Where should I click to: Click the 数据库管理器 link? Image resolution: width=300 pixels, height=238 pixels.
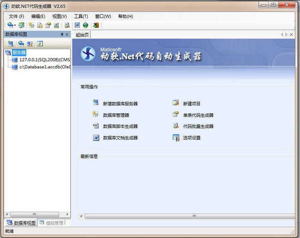coord(116,115)
